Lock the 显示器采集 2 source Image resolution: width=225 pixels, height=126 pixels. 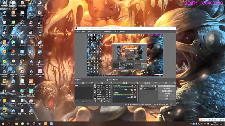tap(110, 97)
